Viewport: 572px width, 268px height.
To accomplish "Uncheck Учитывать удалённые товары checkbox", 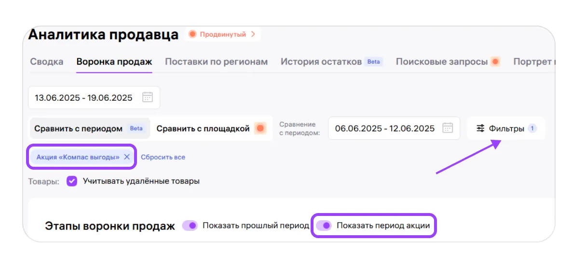I will pyautogui.click(x=72, y=181).
